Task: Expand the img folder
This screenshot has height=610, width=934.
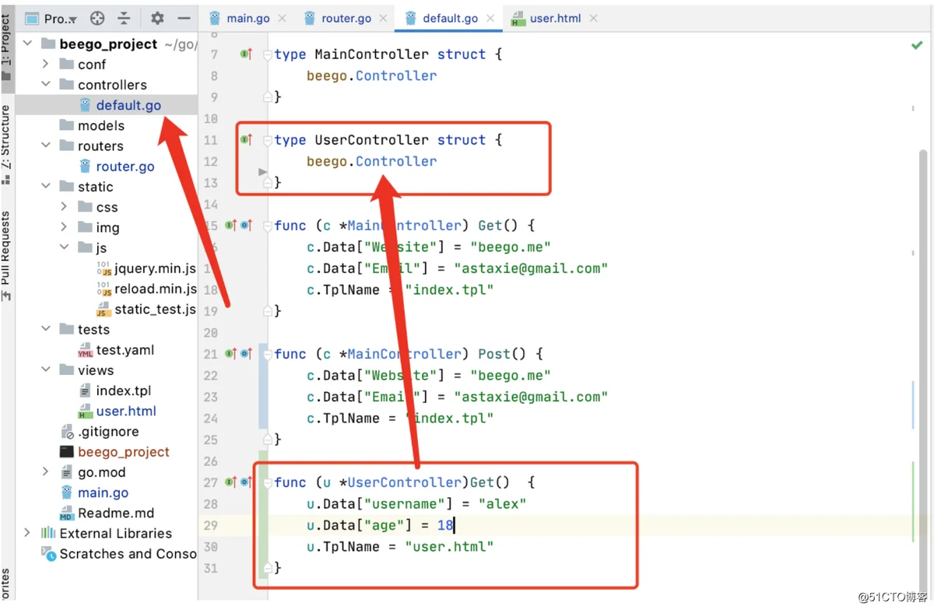Action: click(x=65, y=227)
